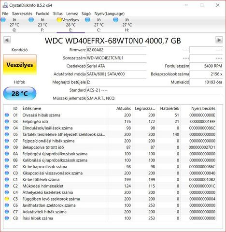Screen dimensions: 226x232
Task: Click status icon of Áthelyezési kísérletek row
Action: (7, 192)
